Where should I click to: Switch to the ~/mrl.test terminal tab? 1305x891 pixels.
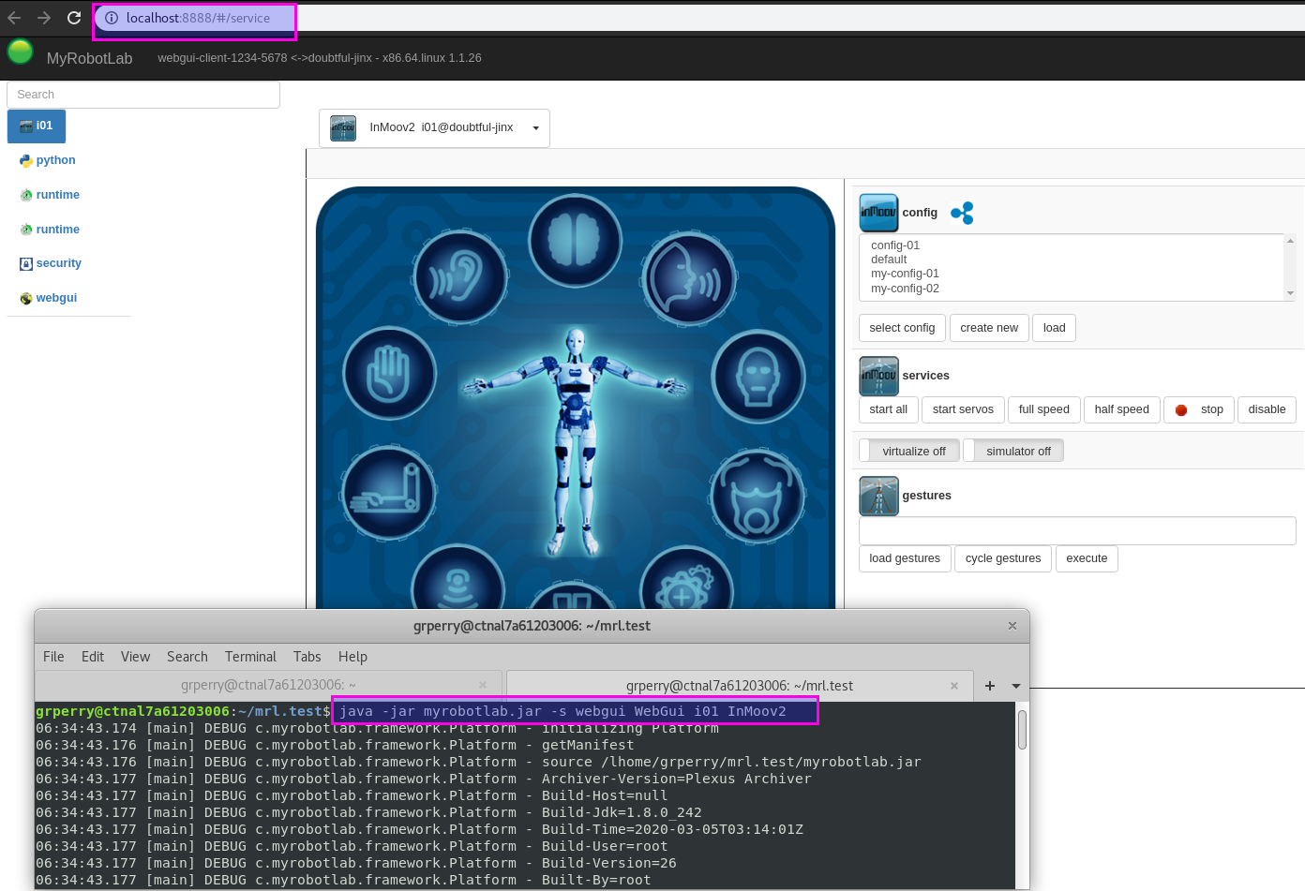click(x=740, y=686)
